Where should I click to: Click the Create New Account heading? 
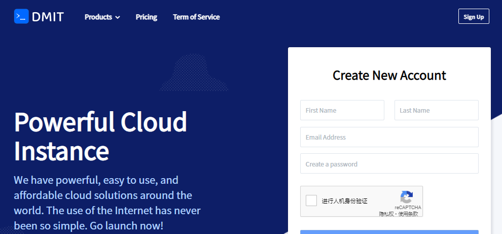click(x=389, y=76)
